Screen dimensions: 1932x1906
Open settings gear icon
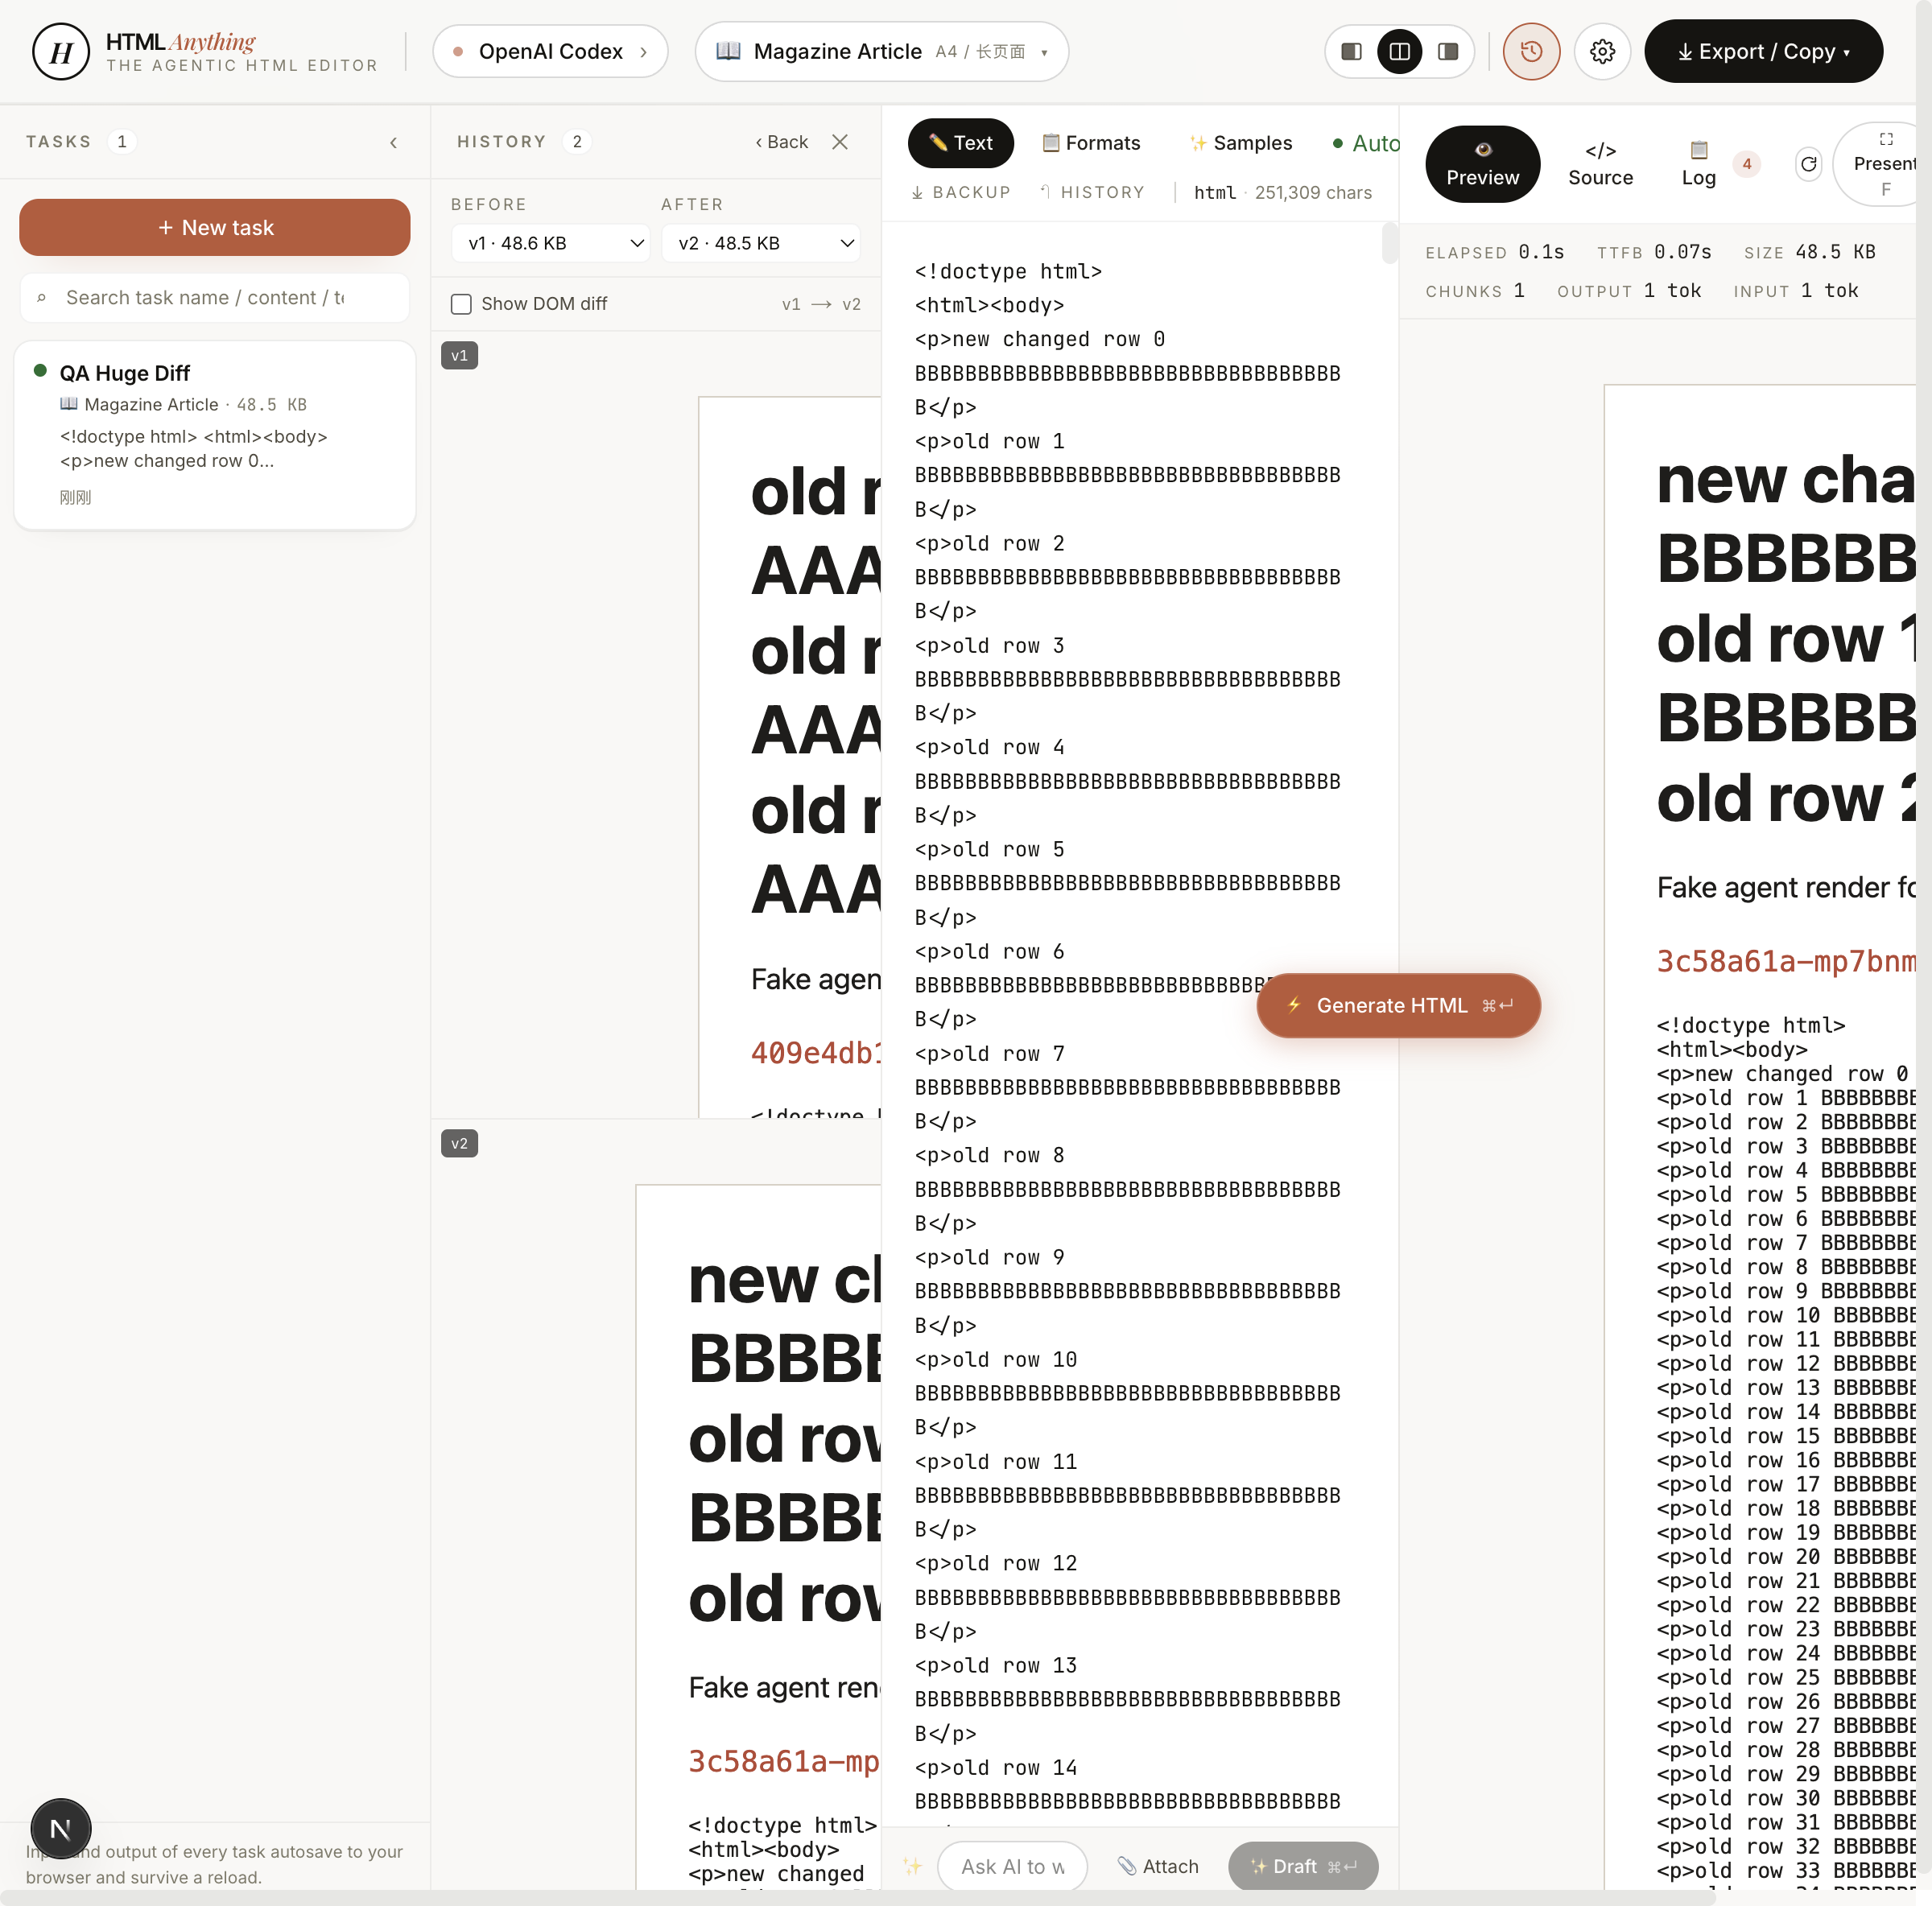(1602, 52)
